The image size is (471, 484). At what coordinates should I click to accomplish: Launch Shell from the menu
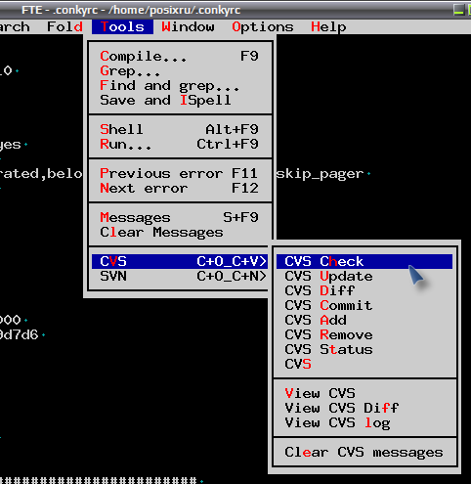pyautogui.click(x=180, y=129)
